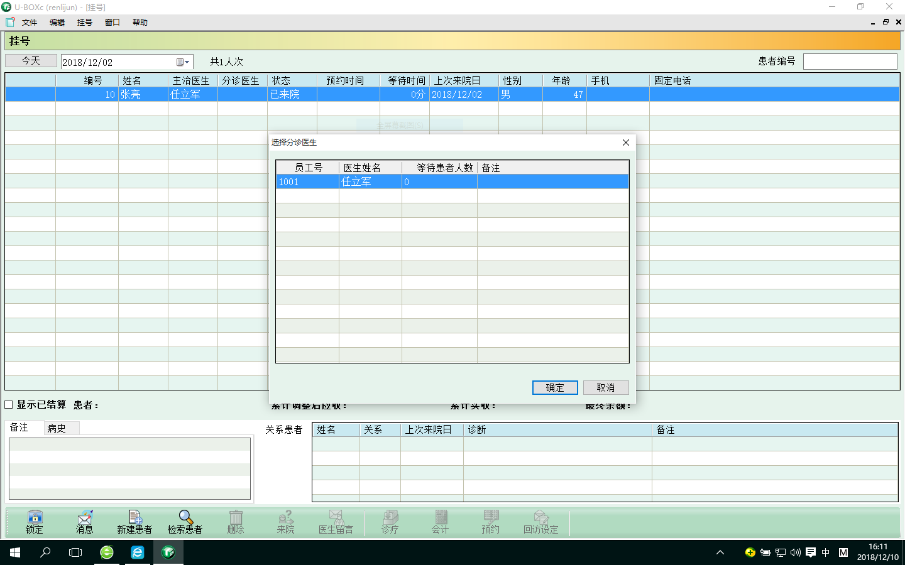Click the 上次来院日 header in main list
905x565 pixels.
pos(464,80)
